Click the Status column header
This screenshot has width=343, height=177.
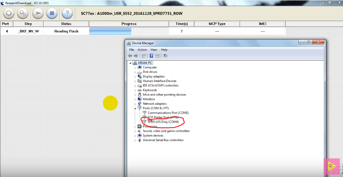[66, 24]
